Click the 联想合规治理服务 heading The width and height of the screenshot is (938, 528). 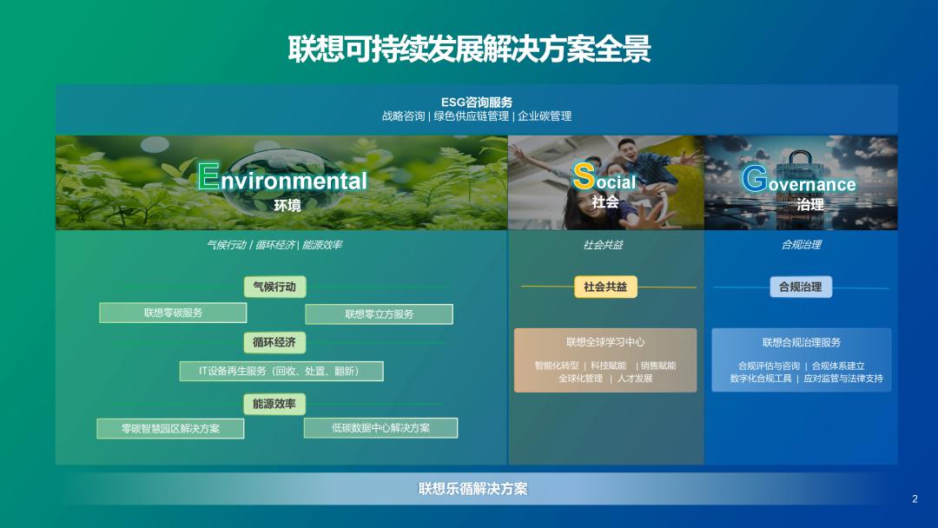click(802, 342)
